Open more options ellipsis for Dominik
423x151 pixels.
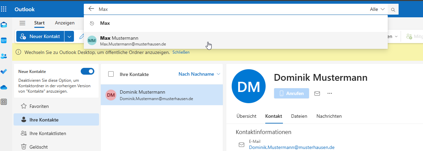[329, 93]
